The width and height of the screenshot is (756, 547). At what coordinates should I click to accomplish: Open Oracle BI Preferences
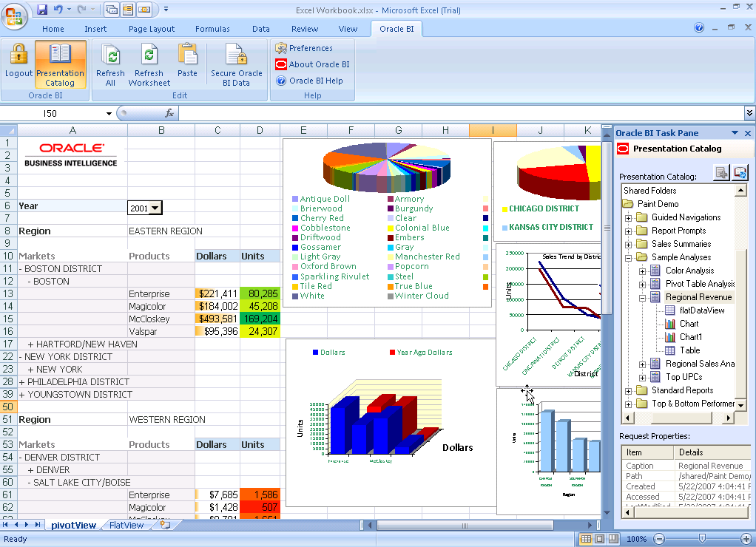click(x=304, y=48)
